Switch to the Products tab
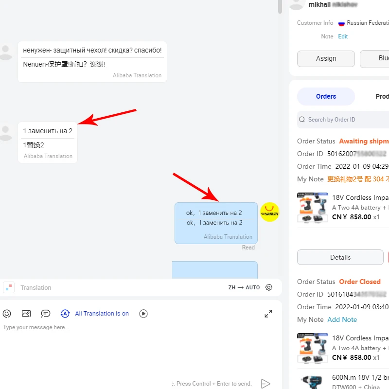 [x=382, y=96]
